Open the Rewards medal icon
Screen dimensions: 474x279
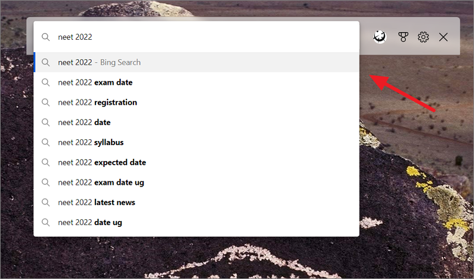[403, 37]
